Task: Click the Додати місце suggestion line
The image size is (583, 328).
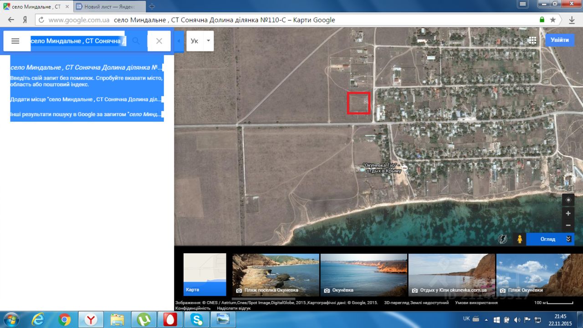Action: (86, 99)
